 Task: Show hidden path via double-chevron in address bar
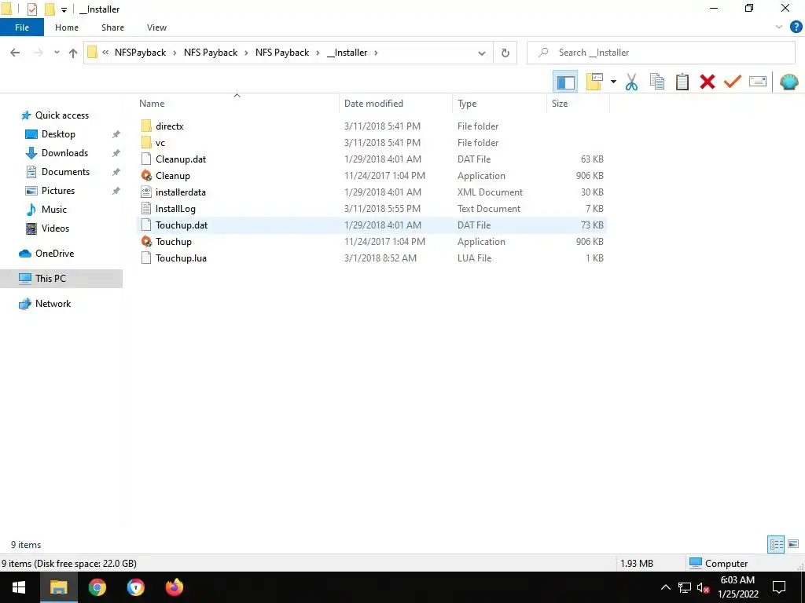(x=105, y=53)
